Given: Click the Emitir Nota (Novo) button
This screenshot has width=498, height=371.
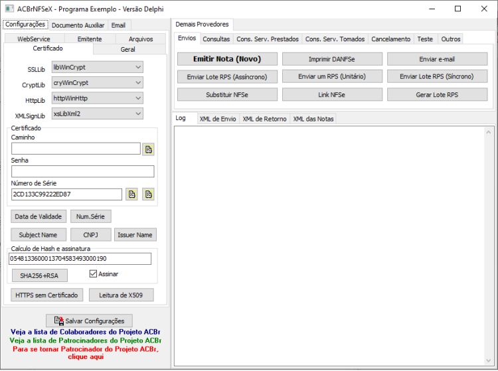Looking at the screenshot, I should (227, 59).
